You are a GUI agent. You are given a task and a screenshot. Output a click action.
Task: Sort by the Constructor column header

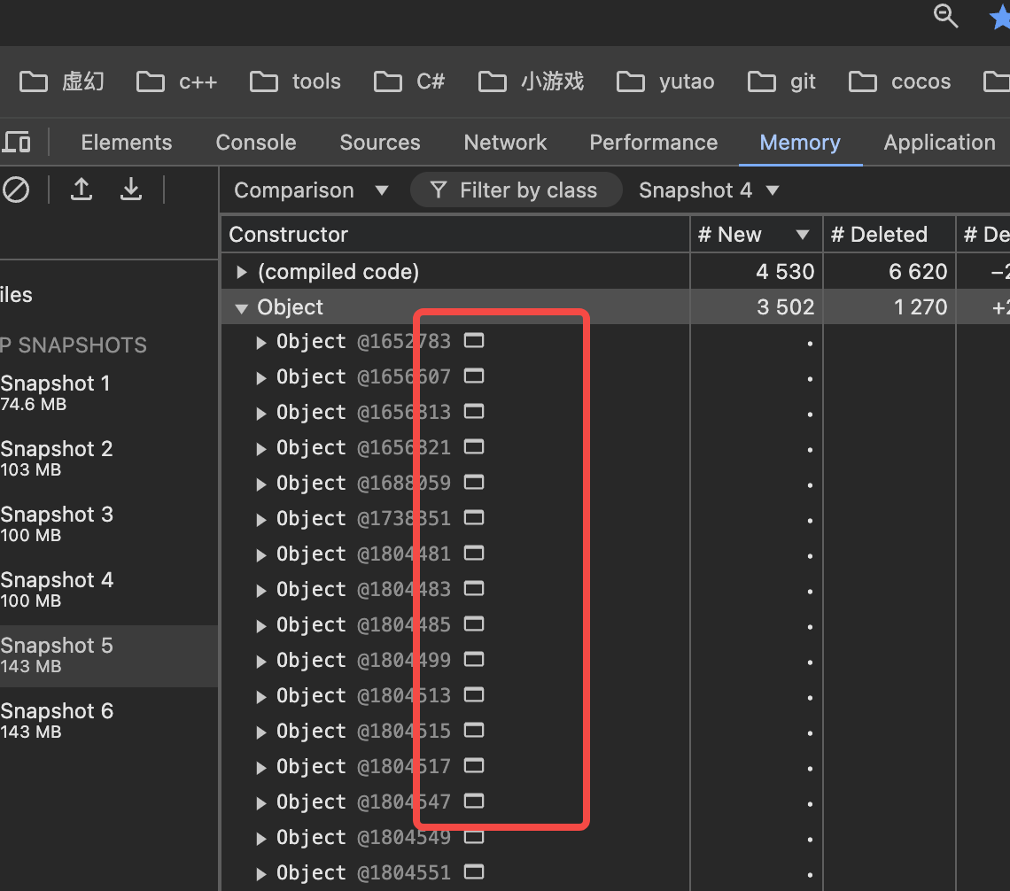[455, 235]
